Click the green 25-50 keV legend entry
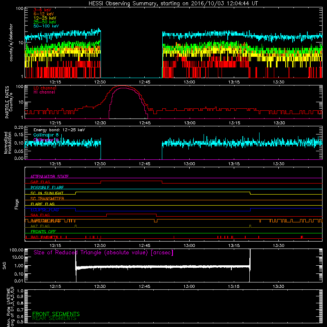The height and width of the screenshot is (327, 327). coord(45,22)
